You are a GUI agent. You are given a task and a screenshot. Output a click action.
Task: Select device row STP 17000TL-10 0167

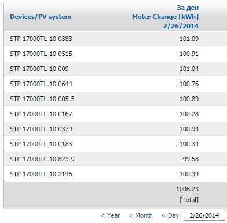(x=115, y=114)
